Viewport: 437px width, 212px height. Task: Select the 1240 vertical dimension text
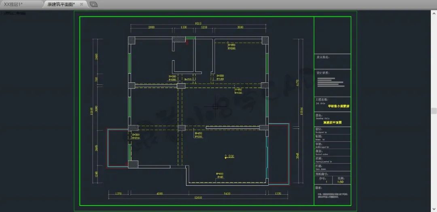pos(96,174)
